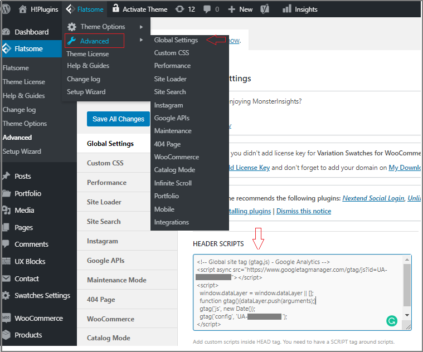423x352 pixels.
Task: Open Setup Wizard in Flatsome dropdown
Action: 86,92
